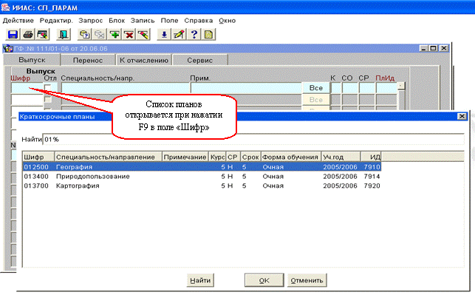Image resolution: width=475 pixels, height=295 pixels.
Task: Open the Справка menu
Action: pyautogui.click(x=199, y=21)
